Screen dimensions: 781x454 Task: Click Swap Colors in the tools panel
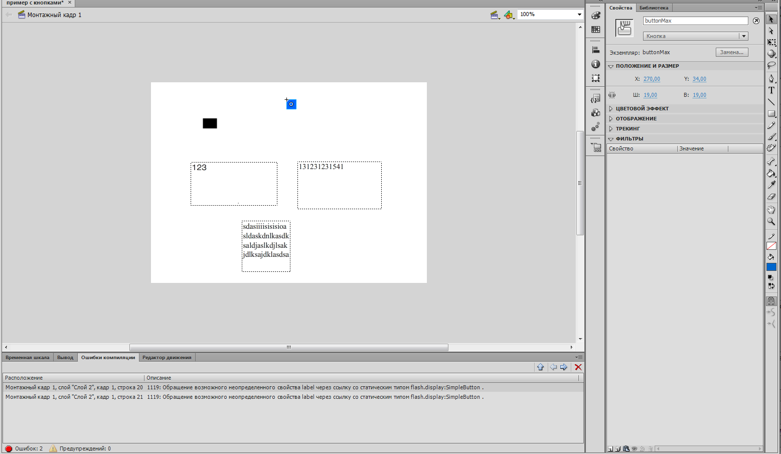(771, 286)
